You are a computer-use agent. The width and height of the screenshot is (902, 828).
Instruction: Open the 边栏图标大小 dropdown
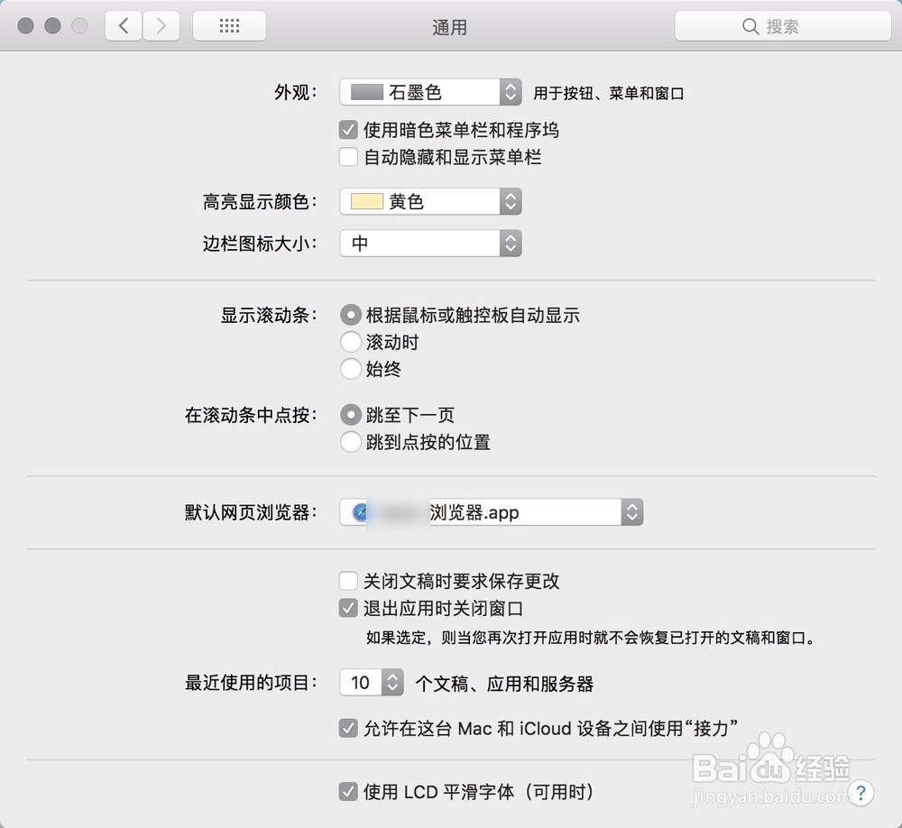click(430, 243)
